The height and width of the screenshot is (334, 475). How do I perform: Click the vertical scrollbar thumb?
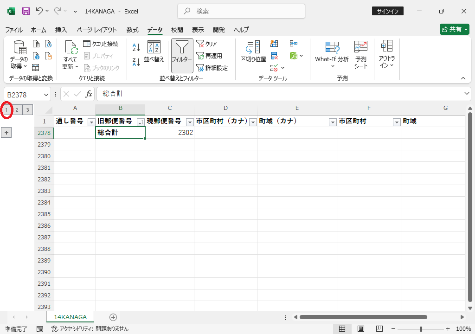pyautogui.click(x=470, y=207)
